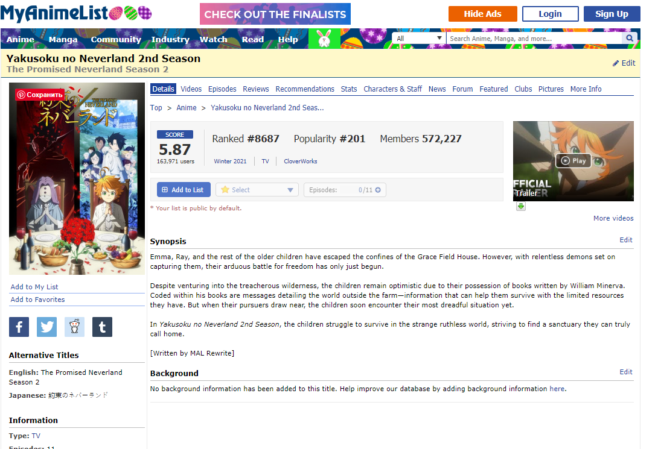Share the page on Reddit
The height and width of the screenshot is (449, 658).
75,327
